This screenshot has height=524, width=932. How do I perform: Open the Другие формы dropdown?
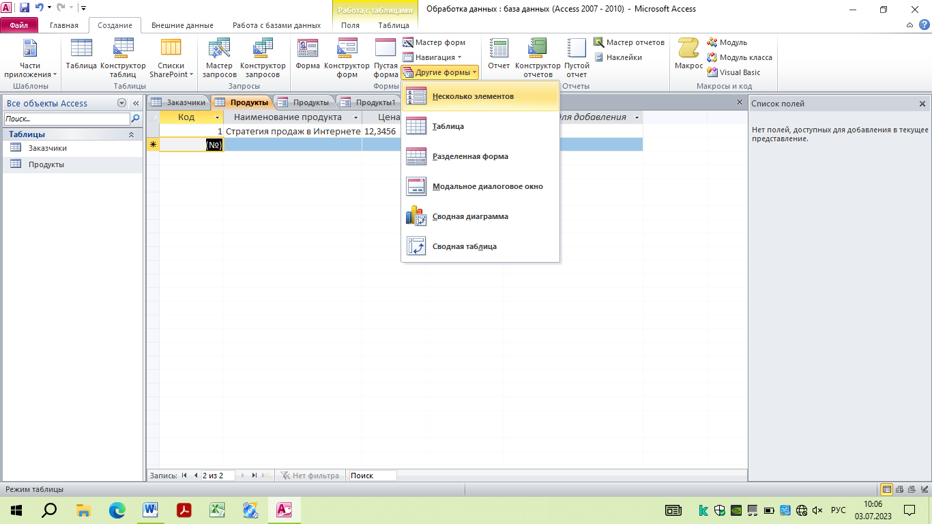[x=440, y=72]
